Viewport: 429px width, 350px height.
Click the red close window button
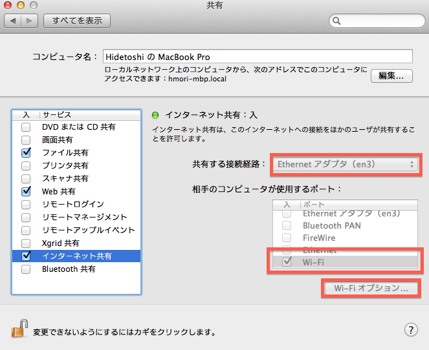pos(8,5)
